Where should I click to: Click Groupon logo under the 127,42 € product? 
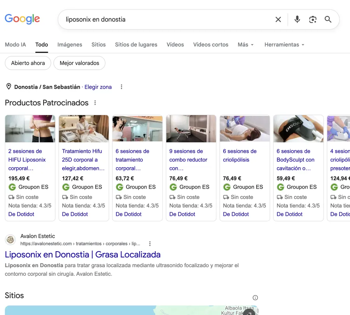point(66,187)
